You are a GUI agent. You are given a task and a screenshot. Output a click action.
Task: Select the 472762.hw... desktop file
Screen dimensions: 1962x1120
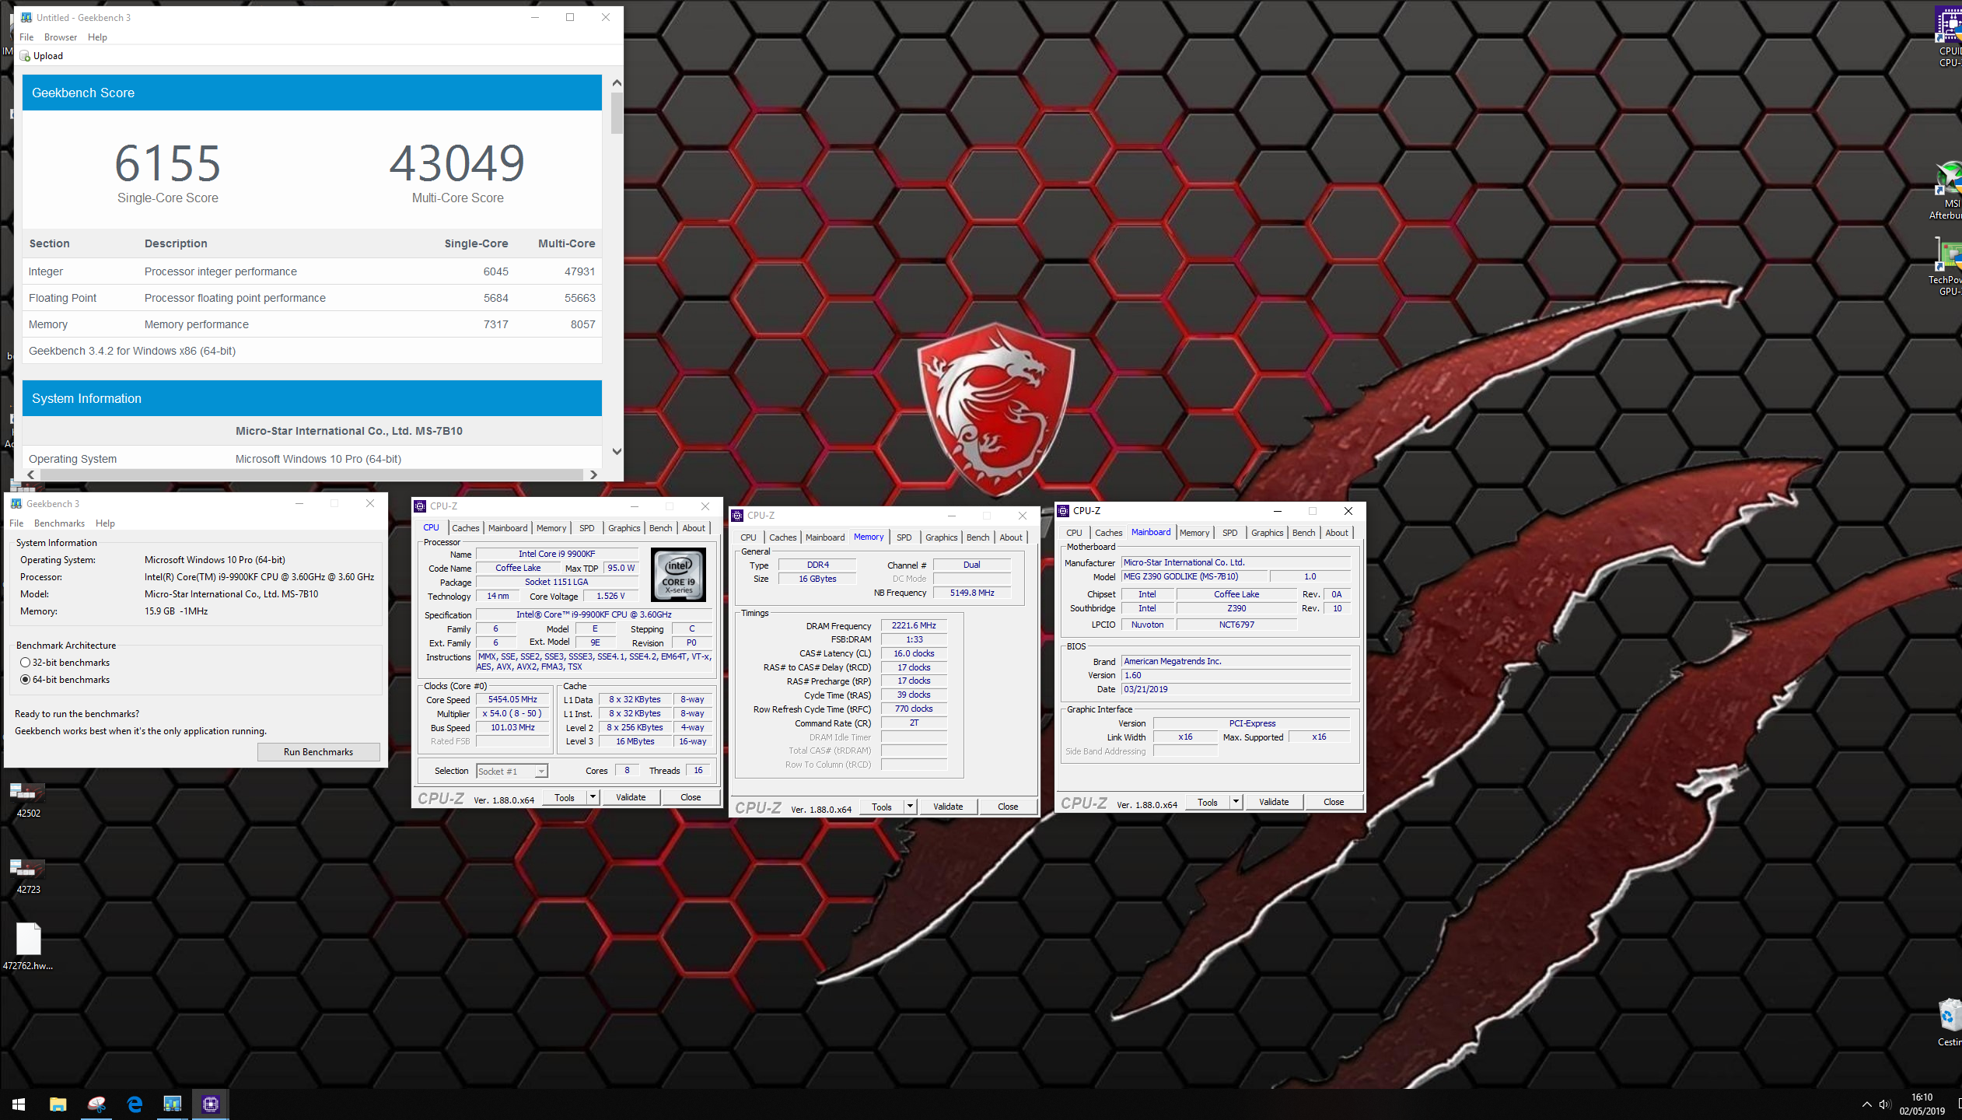pos(28,947)
